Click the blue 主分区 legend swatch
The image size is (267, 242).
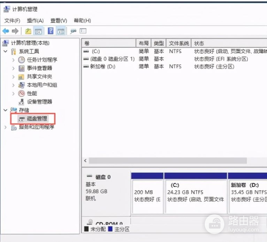tap(110, 229)
